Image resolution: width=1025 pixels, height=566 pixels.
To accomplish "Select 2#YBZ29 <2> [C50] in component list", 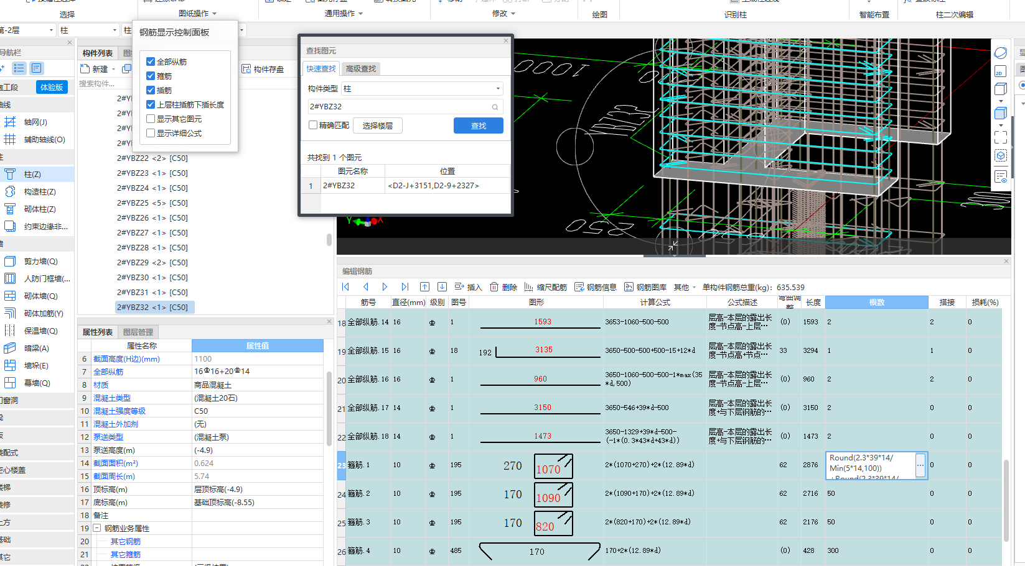I will (152, 262).
